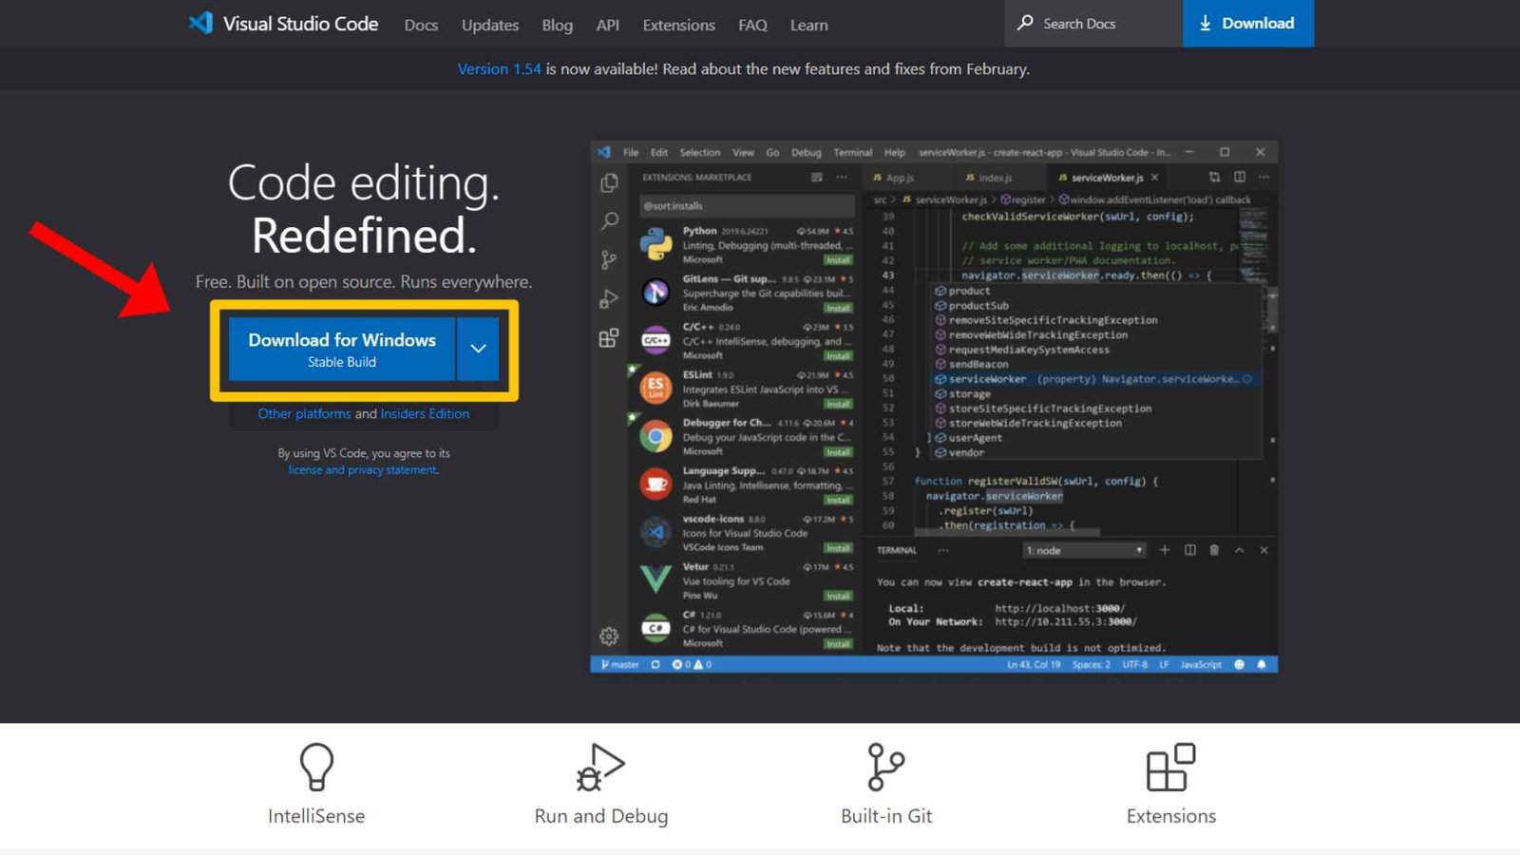Open the Docs page in site navigation
The width and height of the screenshot is (1520, 855).
point(421,25)
